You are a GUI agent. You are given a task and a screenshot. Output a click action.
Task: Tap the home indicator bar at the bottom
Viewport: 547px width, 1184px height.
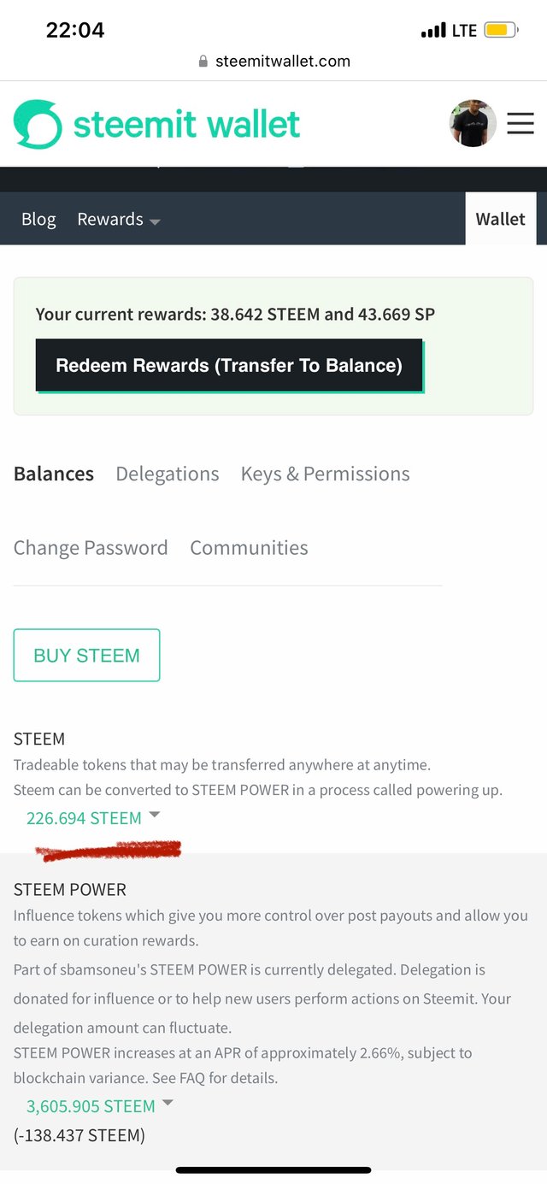tap(273, 1169)
